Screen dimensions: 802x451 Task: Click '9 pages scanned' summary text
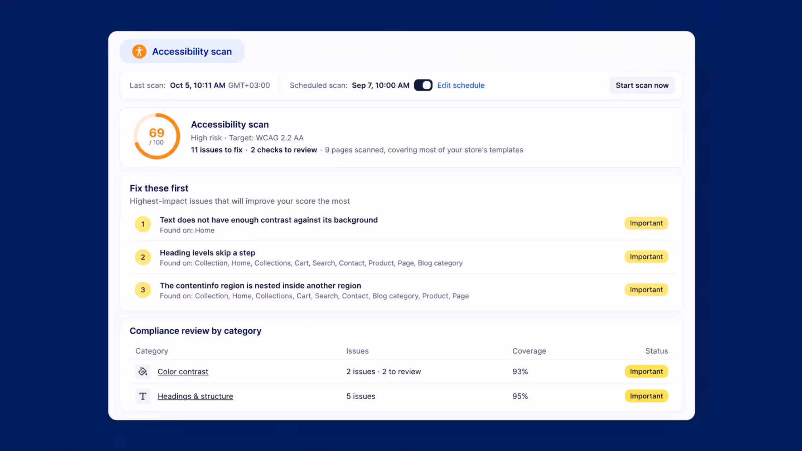pyautogui.click(x=424, y=150)
